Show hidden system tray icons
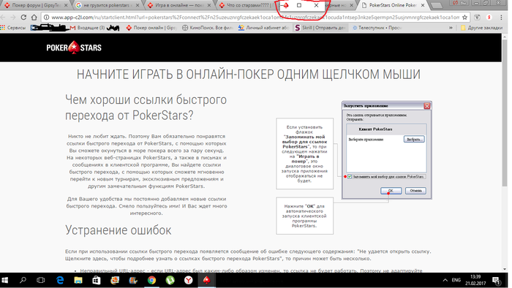This screenshot has height=288, width=512. 445,280
